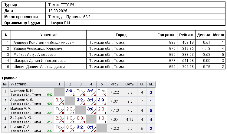227x134 pixels.
Task: Click games record 4,0:4
Action: tap(115, 120)
